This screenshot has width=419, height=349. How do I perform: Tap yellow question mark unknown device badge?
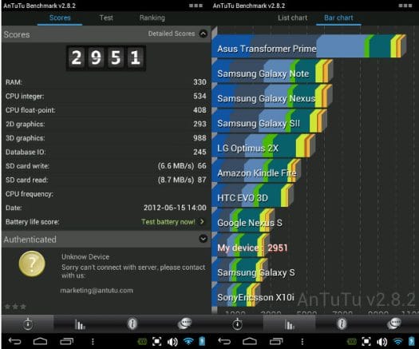click(32, 264)
